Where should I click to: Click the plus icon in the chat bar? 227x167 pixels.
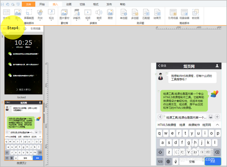[x=217, y=117]
